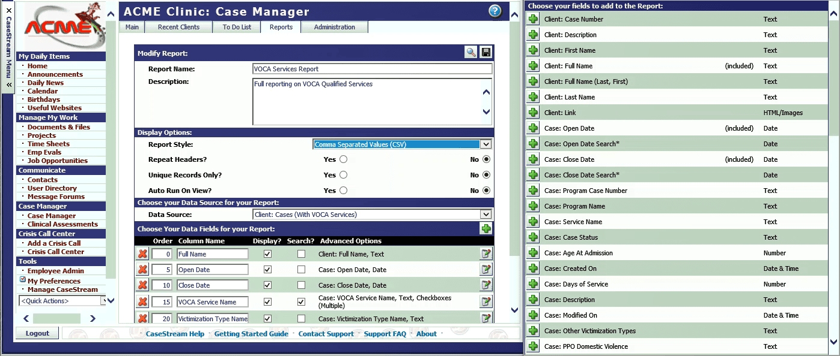Screen dimensions: 840x356
Task: Add Case: Case Status field to report
Action: [x=533, y=237]
